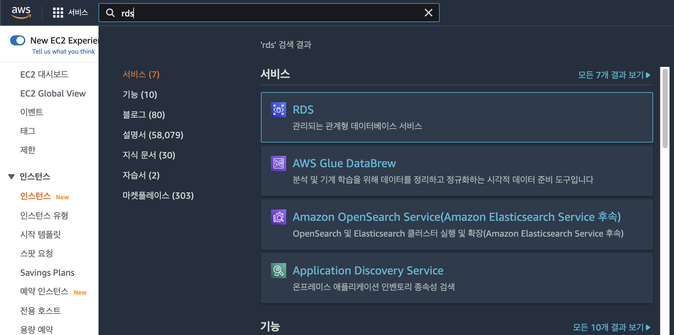This screenshot has width=674, height=335.
Task: Open Application Discovery Service result
Action: click(x=457, y=278)
